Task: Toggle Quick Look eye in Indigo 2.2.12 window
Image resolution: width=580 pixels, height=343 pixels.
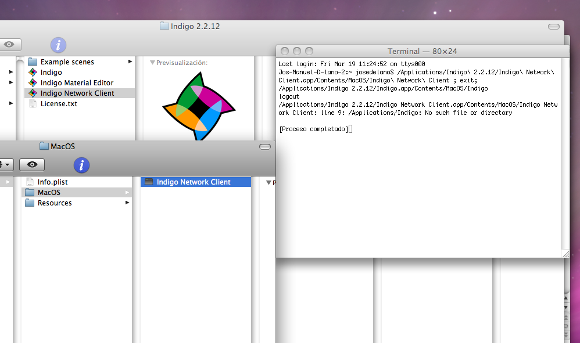Action: coord(9,45)
